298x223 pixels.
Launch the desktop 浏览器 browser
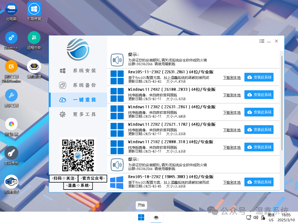(x=11, y=124)
